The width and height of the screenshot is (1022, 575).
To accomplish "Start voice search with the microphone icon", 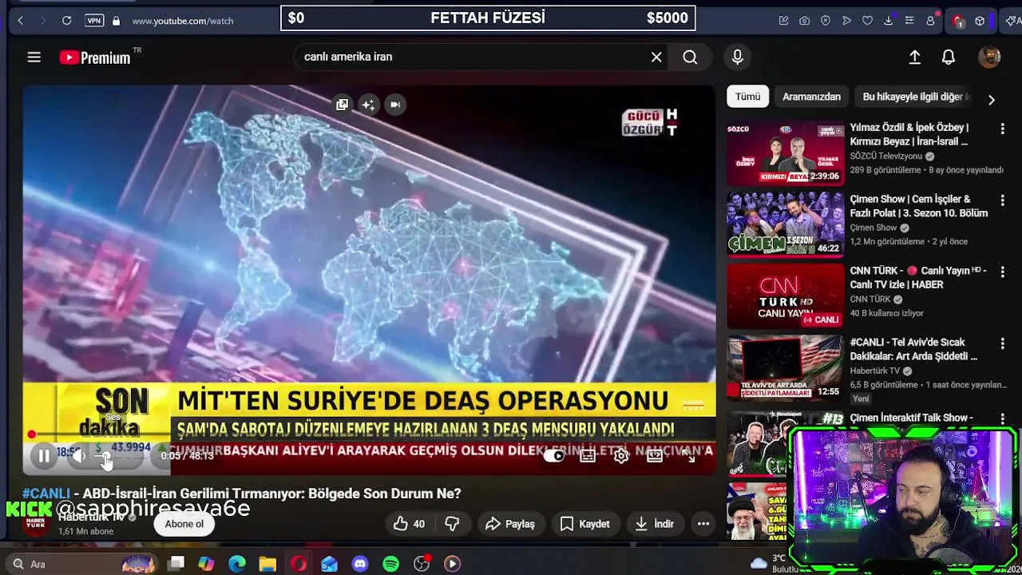I will click(737, 57).
